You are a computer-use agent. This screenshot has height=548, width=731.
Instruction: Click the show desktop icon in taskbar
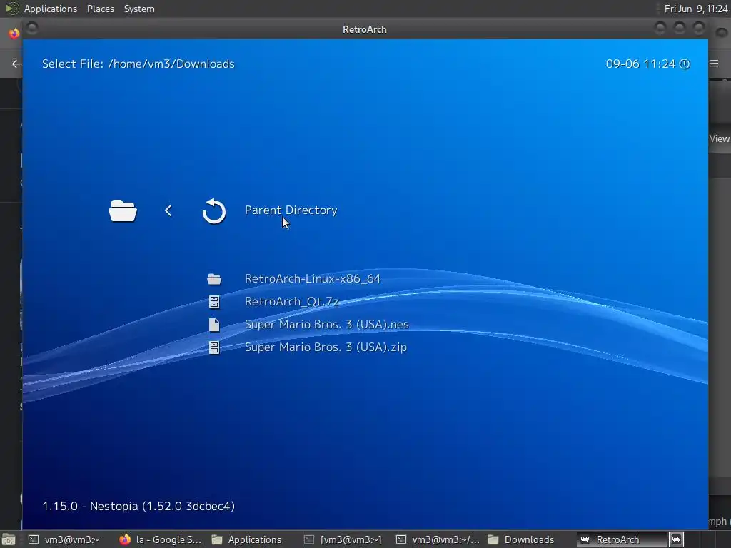pos(8,539)
